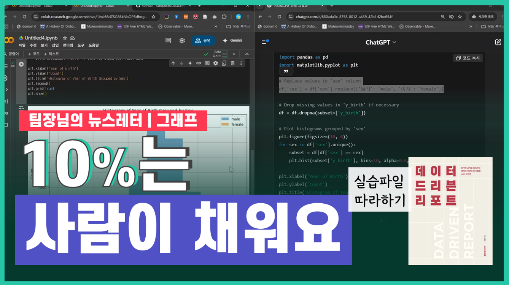Copy link to cell from cell toolbar

[199, 63]
